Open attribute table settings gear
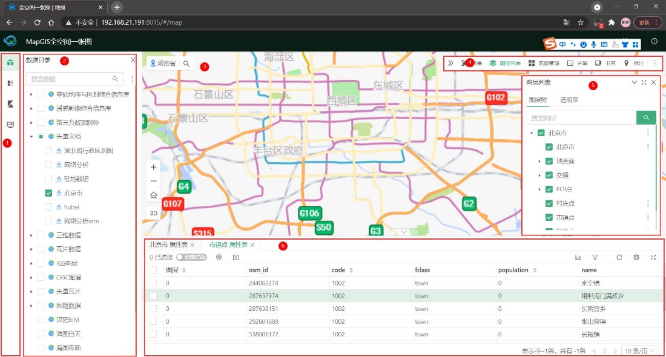Screen dimensions: 666x357 pos(636,257)
